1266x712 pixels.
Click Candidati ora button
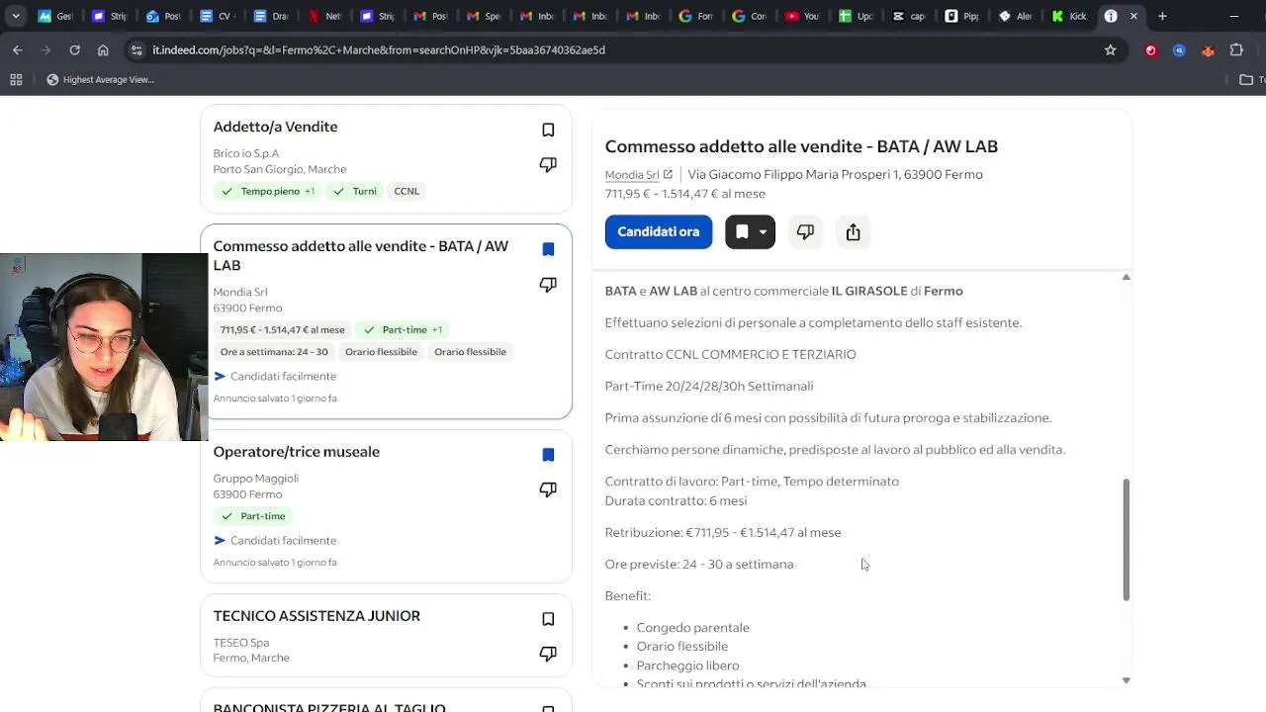coord(658,231)
